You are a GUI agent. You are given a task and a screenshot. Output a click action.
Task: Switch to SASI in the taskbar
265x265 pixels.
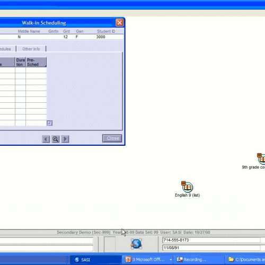tap(96, 260)
